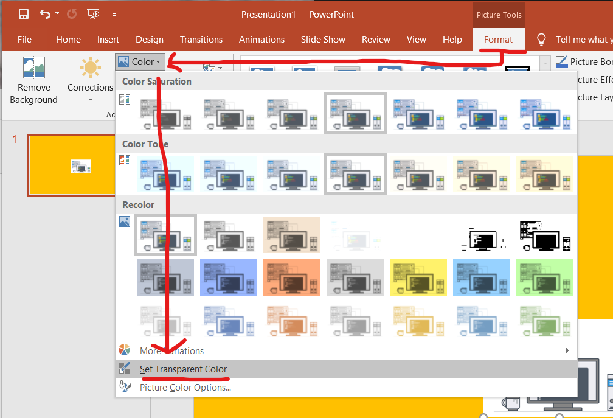Switch to the Insert tab
613x418 pixels.
108,40
